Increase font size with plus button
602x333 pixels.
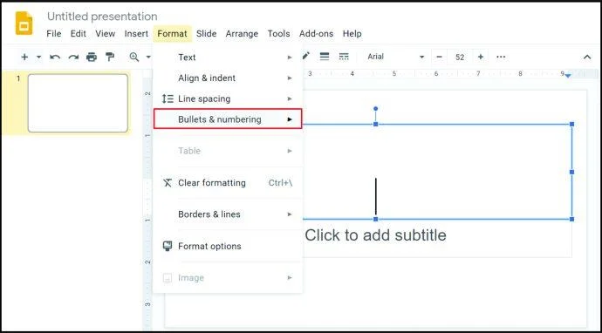(481, 57)
